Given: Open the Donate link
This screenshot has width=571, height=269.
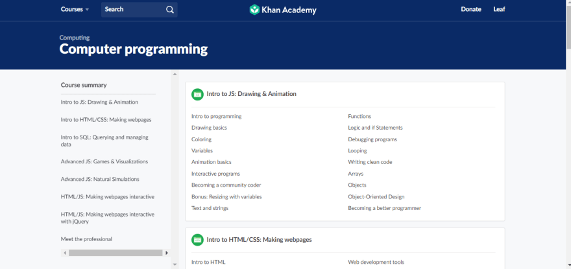Looking at the screenshot, I should pos(471,10).
